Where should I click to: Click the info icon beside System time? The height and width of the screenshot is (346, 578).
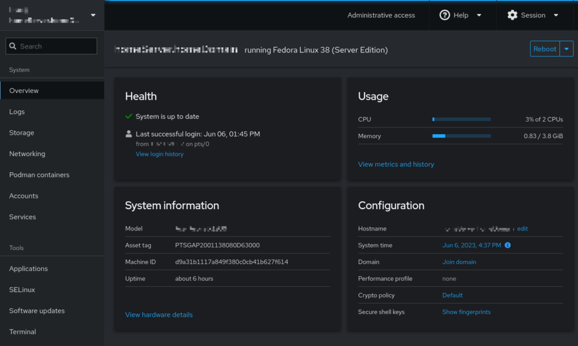point(507,245)
